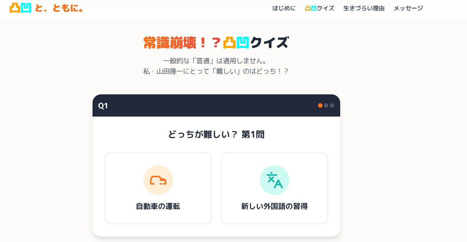Image resolution: width=467 pixels, height=242 pixels.
Task: Navigate to 生きづらい理由 in the nav bar
Action: [x=364, y=9]
